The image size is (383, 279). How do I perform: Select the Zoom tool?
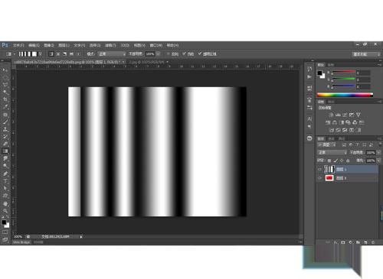pos(5,211)
